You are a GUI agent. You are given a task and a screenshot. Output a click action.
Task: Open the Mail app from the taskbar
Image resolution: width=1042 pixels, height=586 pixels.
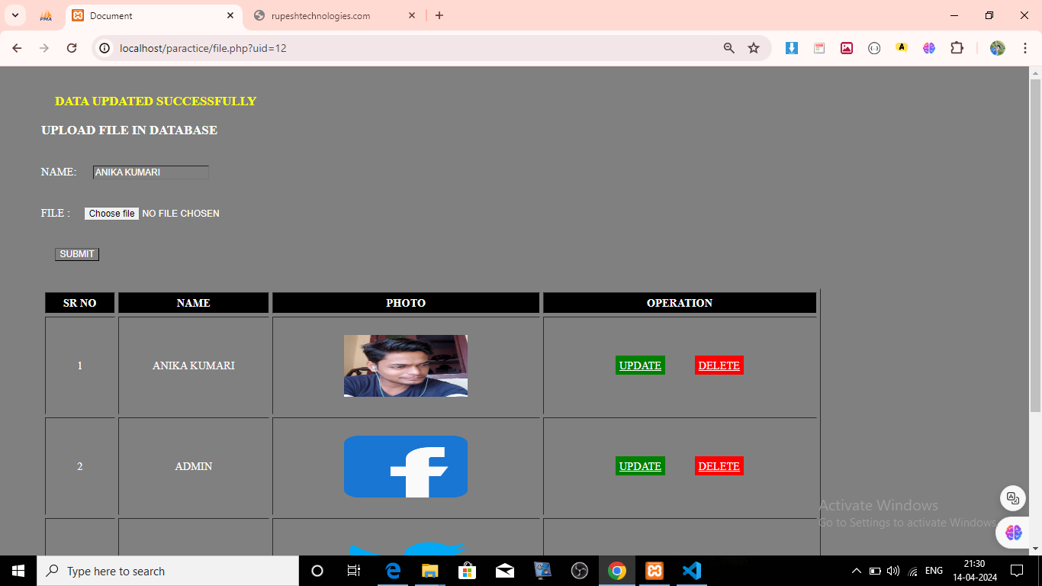pos(505,571)
